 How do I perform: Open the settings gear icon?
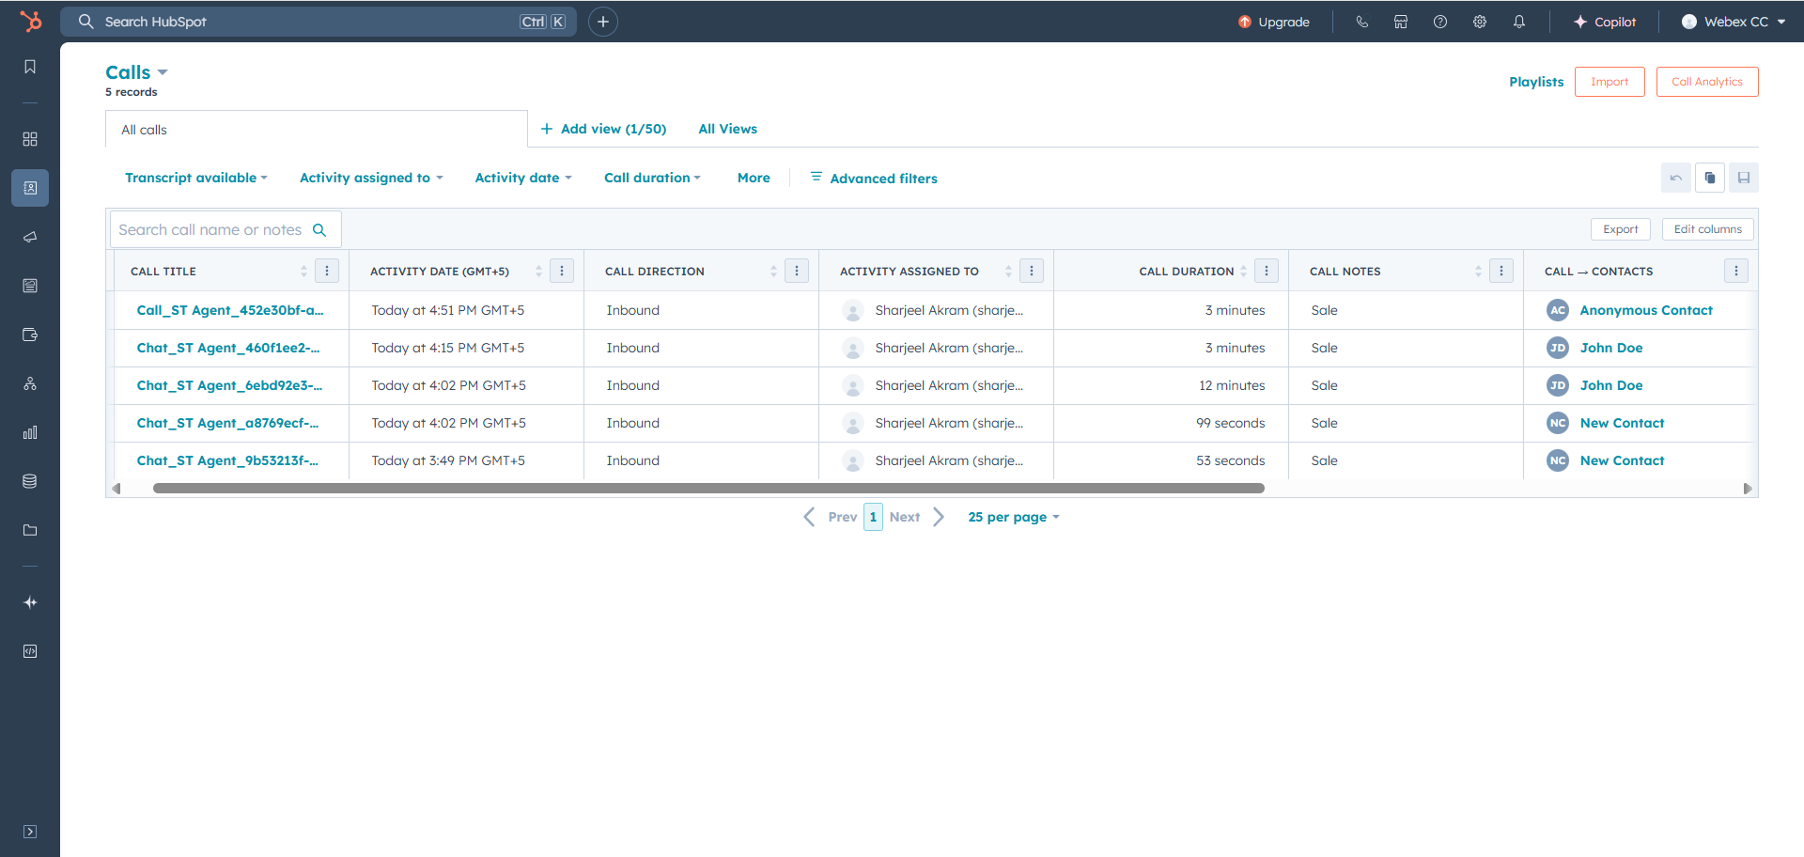(1479, 22)
